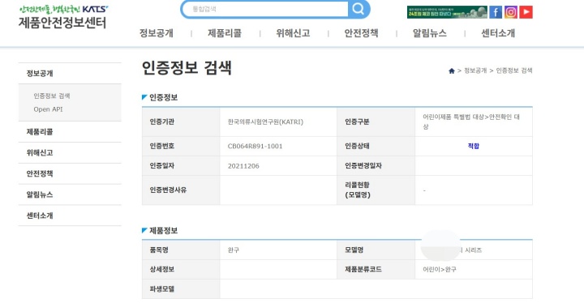Click the 리콜현황 (모델명) label cell

(376, 190)
